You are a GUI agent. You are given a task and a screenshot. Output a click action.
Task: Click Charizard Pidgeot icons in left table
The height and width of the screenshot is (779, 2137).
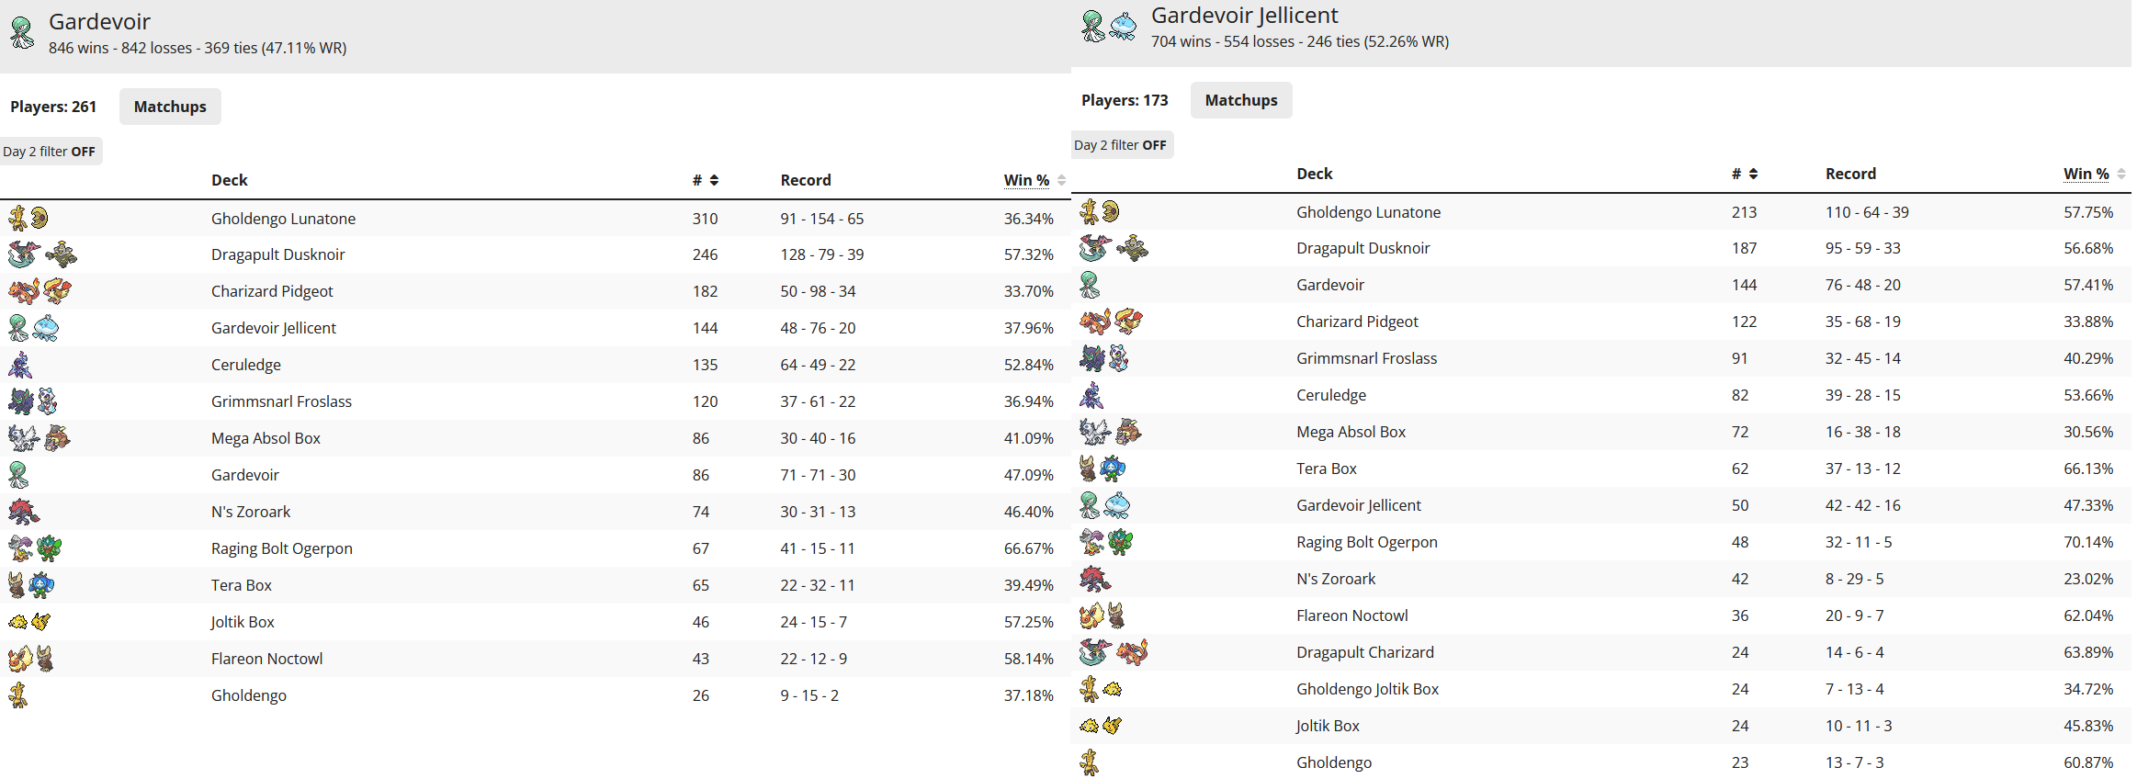[40, 291]
